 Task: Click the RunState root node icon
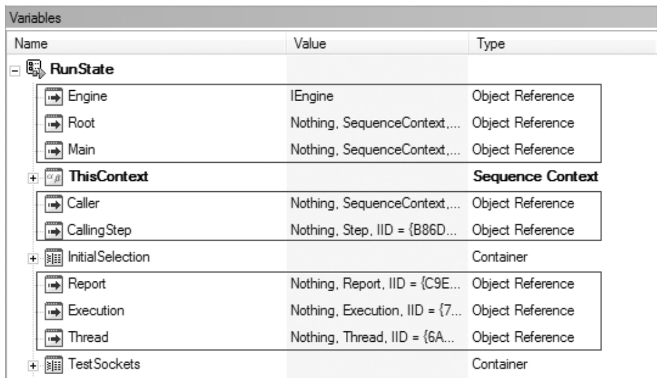point(35,69)
